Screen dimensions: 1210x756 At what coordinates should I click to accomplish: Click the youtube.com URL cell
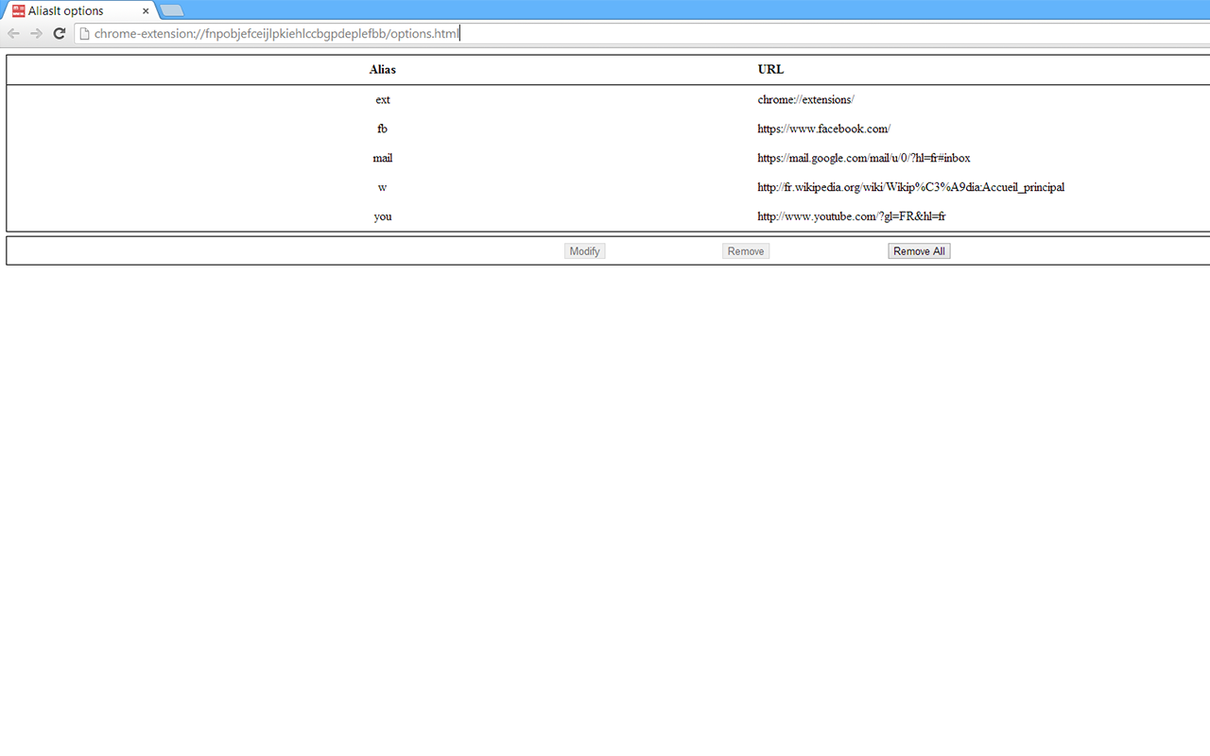[x=851, y=216]
